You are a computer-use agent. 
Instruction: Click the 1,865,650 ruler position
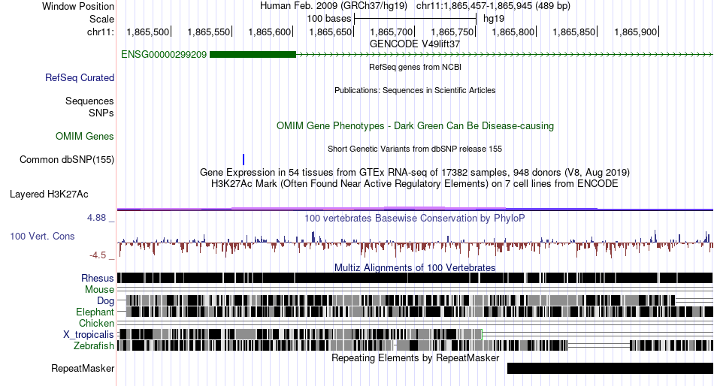331,32
